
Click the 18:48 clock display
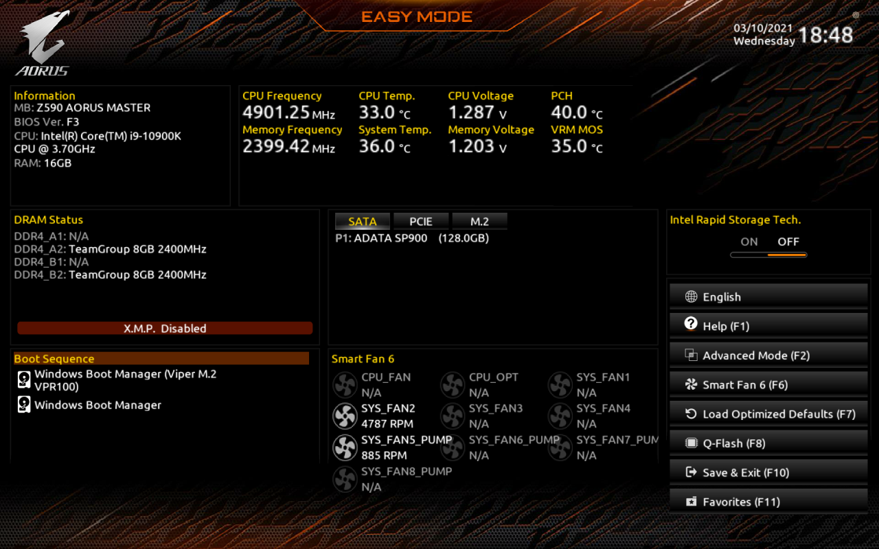(825, 35)
